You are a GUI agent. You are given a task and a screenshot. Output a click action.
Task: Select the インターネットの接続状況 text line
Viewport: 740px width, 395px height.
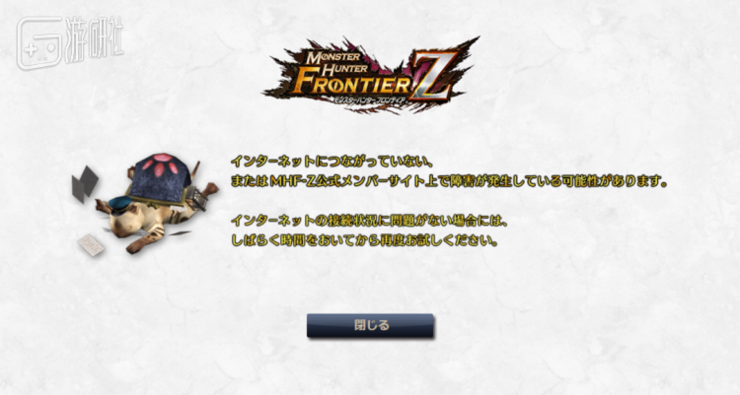click(370, 220)
